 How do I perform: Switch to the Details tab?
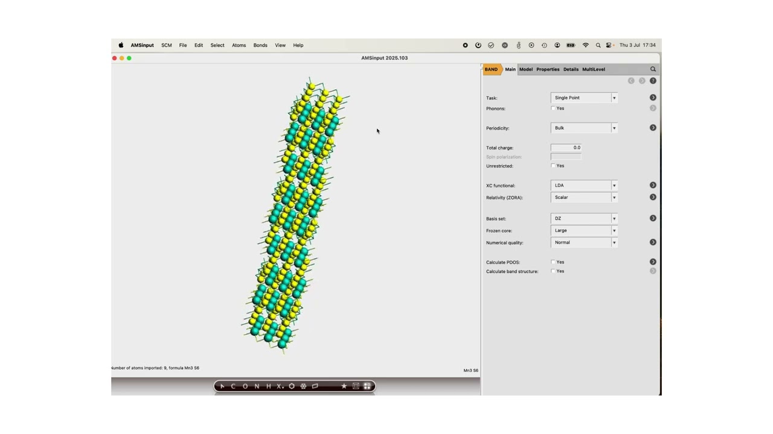click(571, 69)
